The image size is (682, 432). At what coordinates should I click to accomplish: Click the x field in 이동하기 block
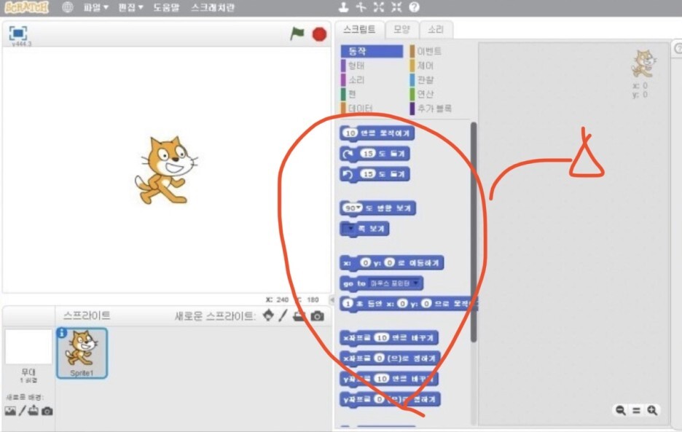coord(365,262)
